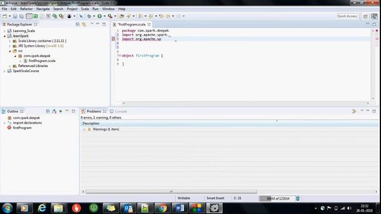Minimize the Package Explorer panel

(x=98, y=24)
